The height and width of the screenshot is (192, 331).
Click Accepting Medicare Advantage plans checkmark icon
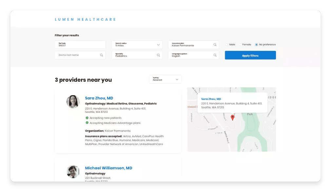point(87,123)
